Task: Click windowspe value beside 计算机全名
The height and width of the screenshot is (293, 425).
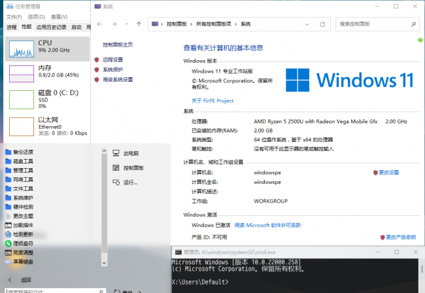Action: tap(267, 182)
